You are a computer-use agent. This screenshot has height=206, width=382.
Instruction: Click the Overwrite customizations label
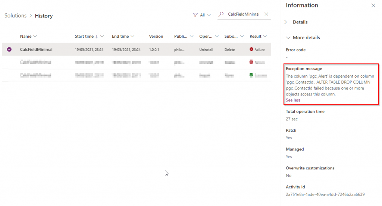tap(310, 168)
